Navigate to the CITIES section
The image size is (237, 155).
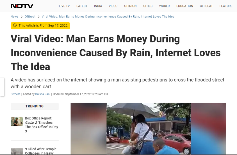click(148, 6)
